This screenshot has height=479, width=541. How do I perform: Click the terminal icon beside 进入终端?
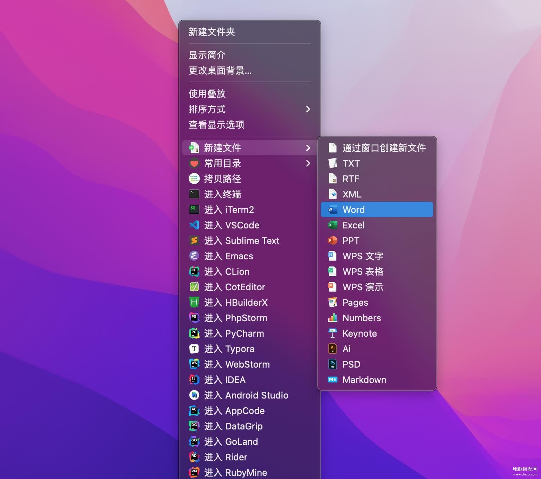tap(194, 194)
